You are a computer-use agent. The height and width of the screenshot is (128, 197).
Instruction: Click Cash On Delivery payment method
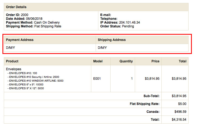[47, 23]
